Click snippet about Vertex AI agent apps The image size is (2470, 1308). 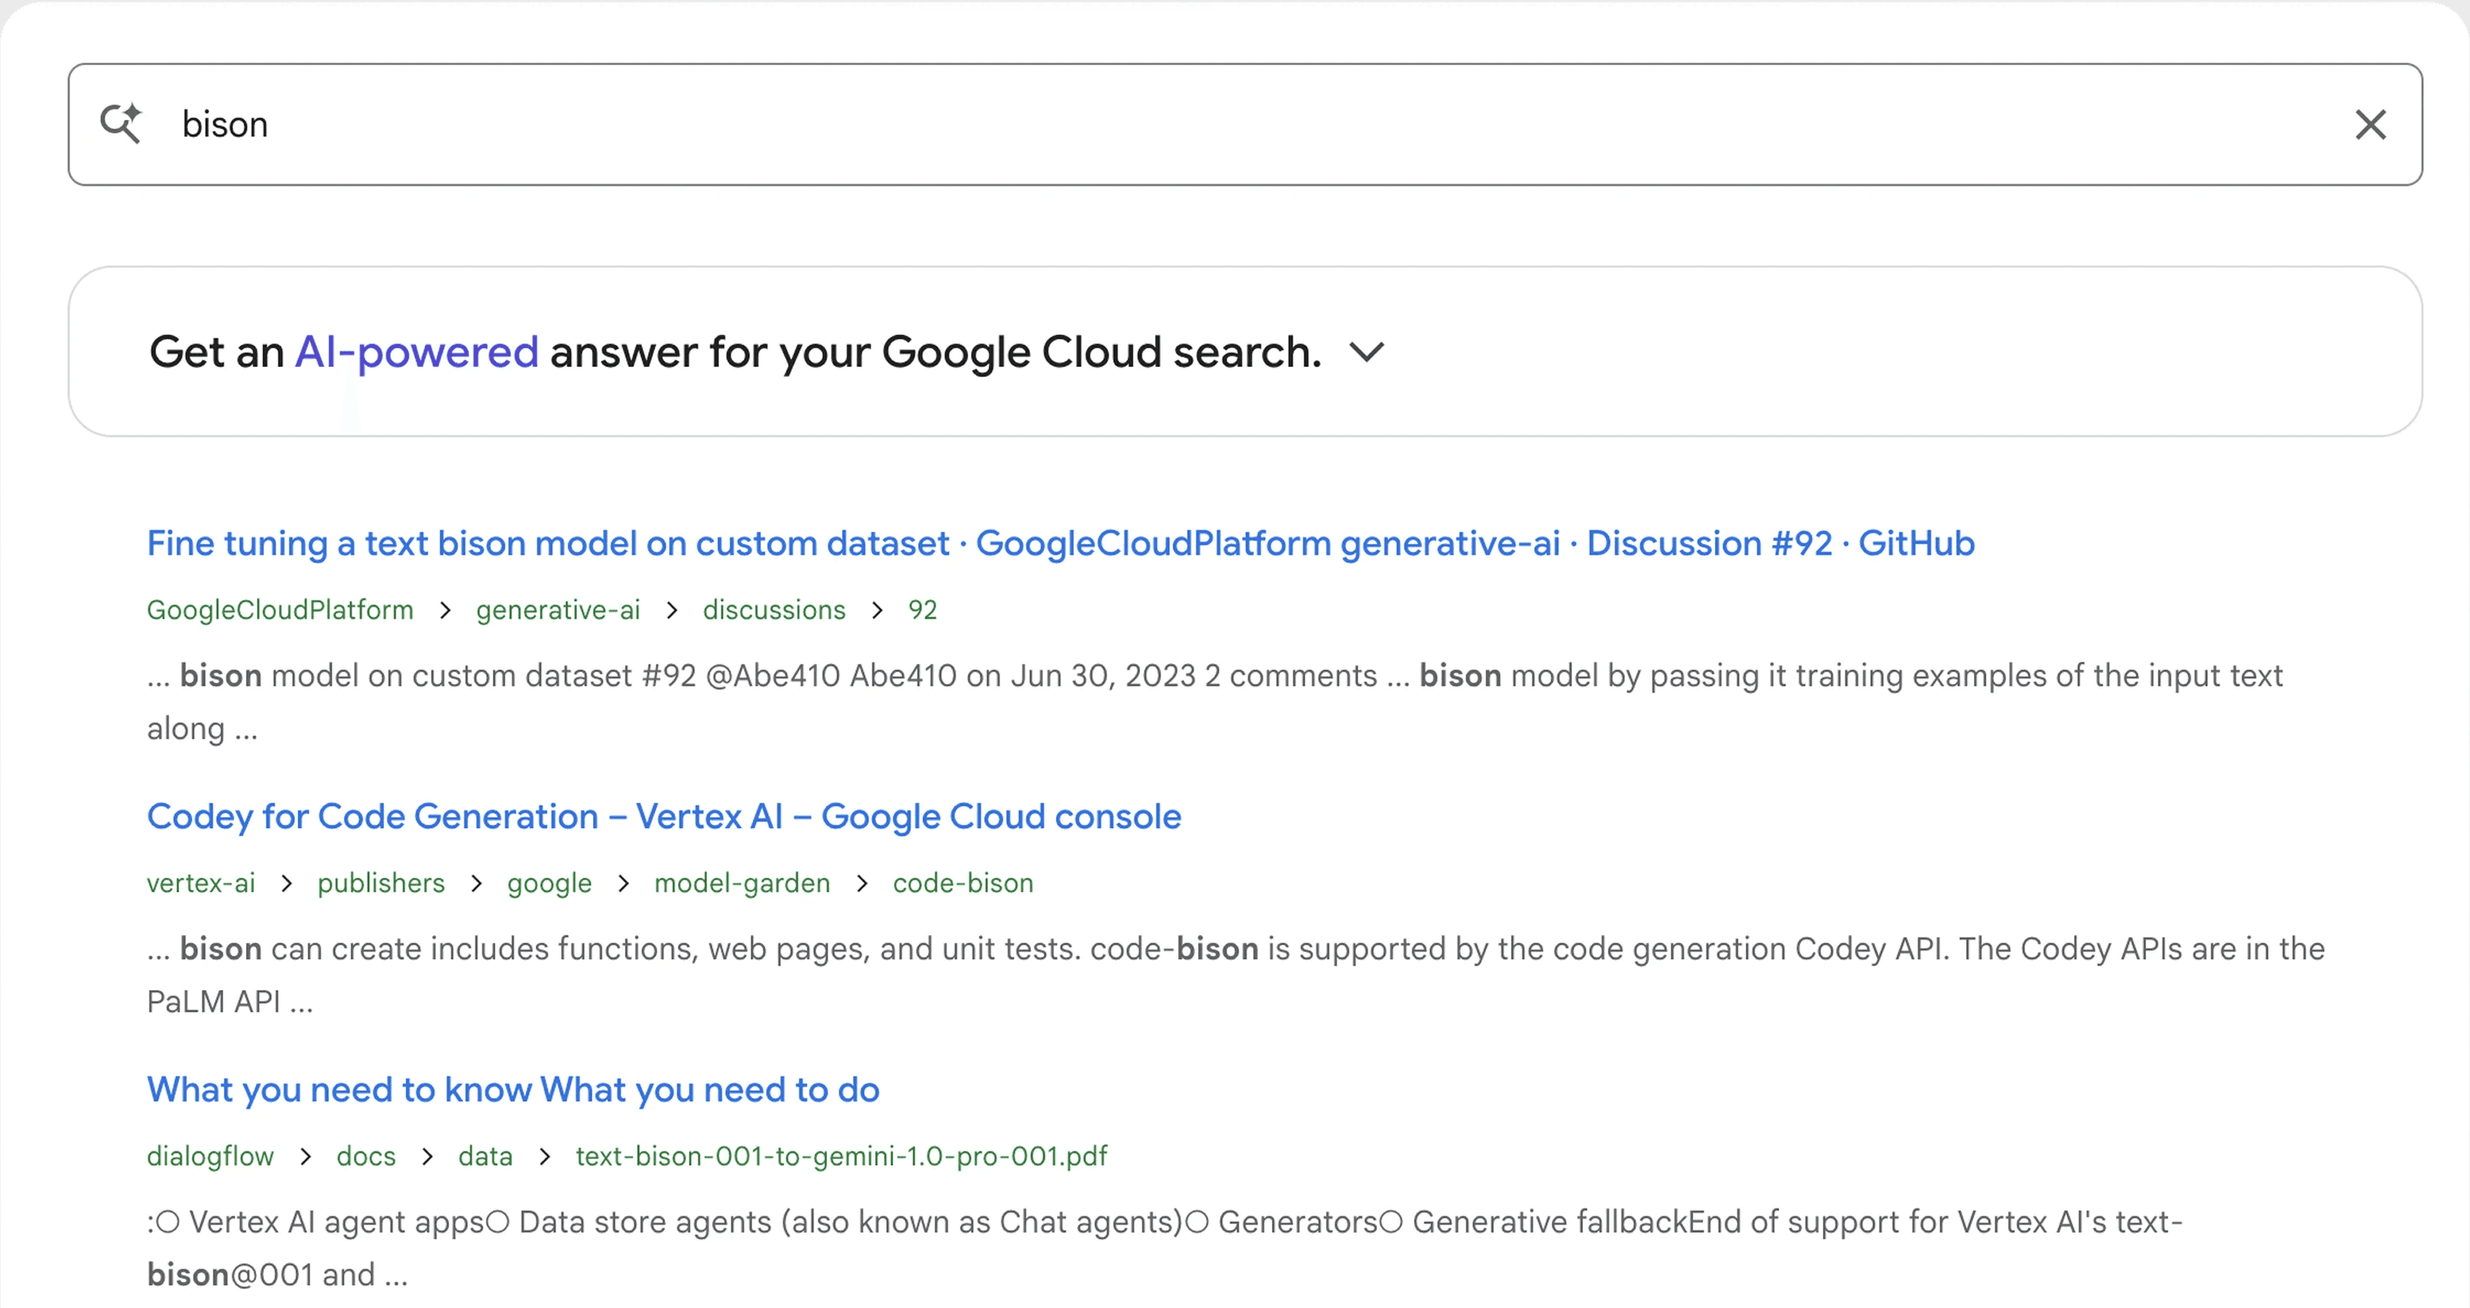[x=1164, y=1248]
